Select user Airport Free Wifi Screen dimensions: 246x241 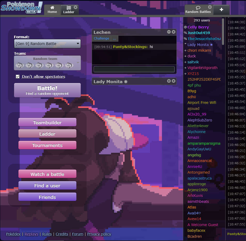(x=202, y=103)
